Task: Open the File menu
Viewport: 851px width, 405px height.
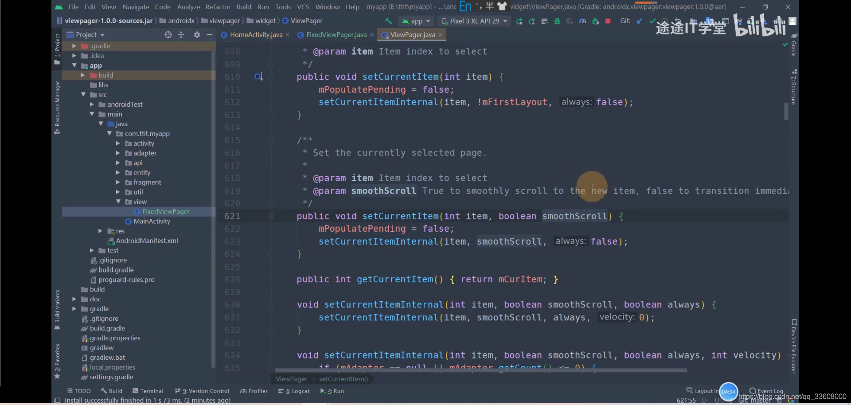Action: pos(74,7)
